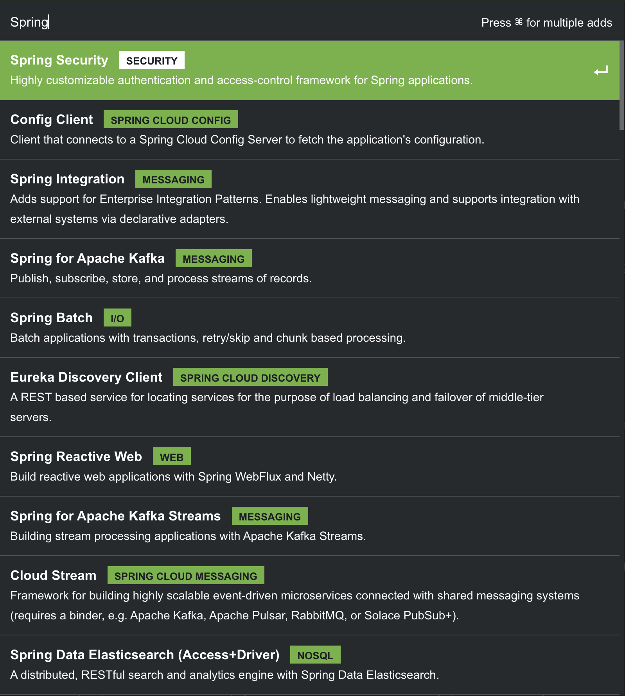This screenshot has width=625, height=696.
Task: Click the SPRING CLOUD CONFIG tag
Action: 171,120
